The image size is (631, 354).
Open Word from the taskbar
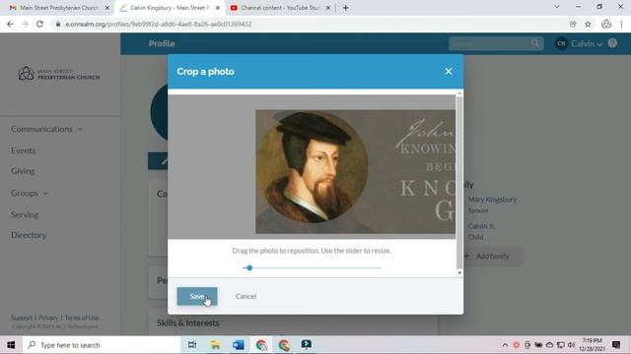click(x=238, y=345)
